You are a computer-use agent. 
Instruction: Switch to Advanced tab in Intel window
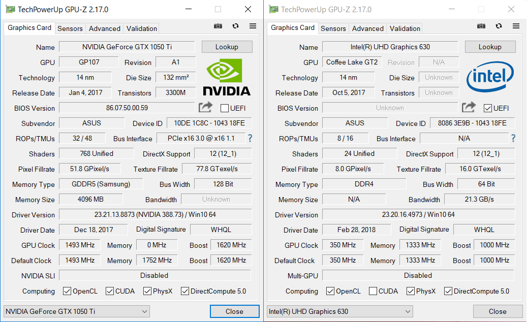point(368,28)
